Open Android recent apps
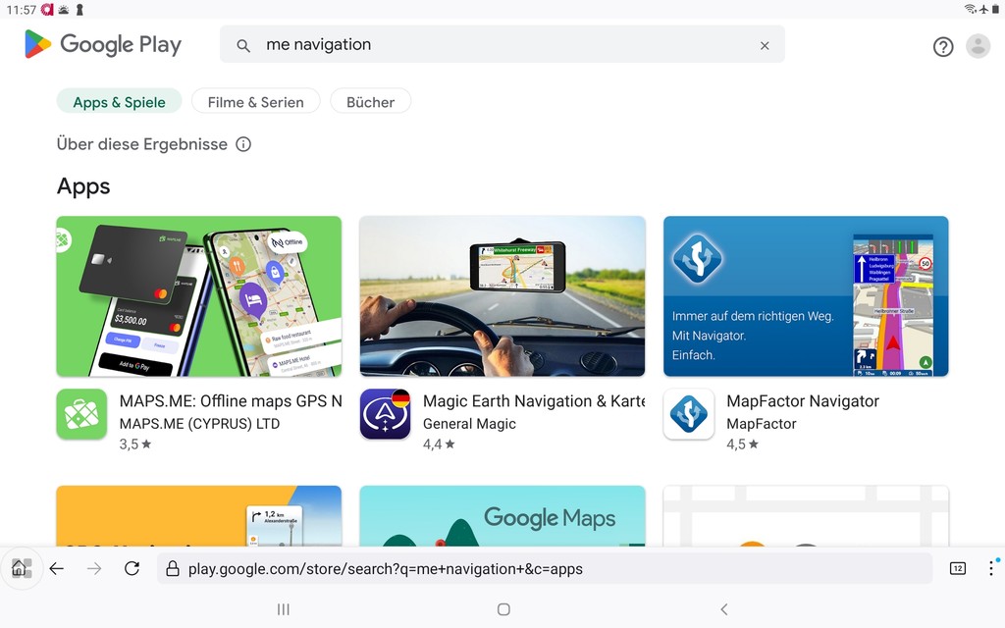 click(x=284, y=609)
